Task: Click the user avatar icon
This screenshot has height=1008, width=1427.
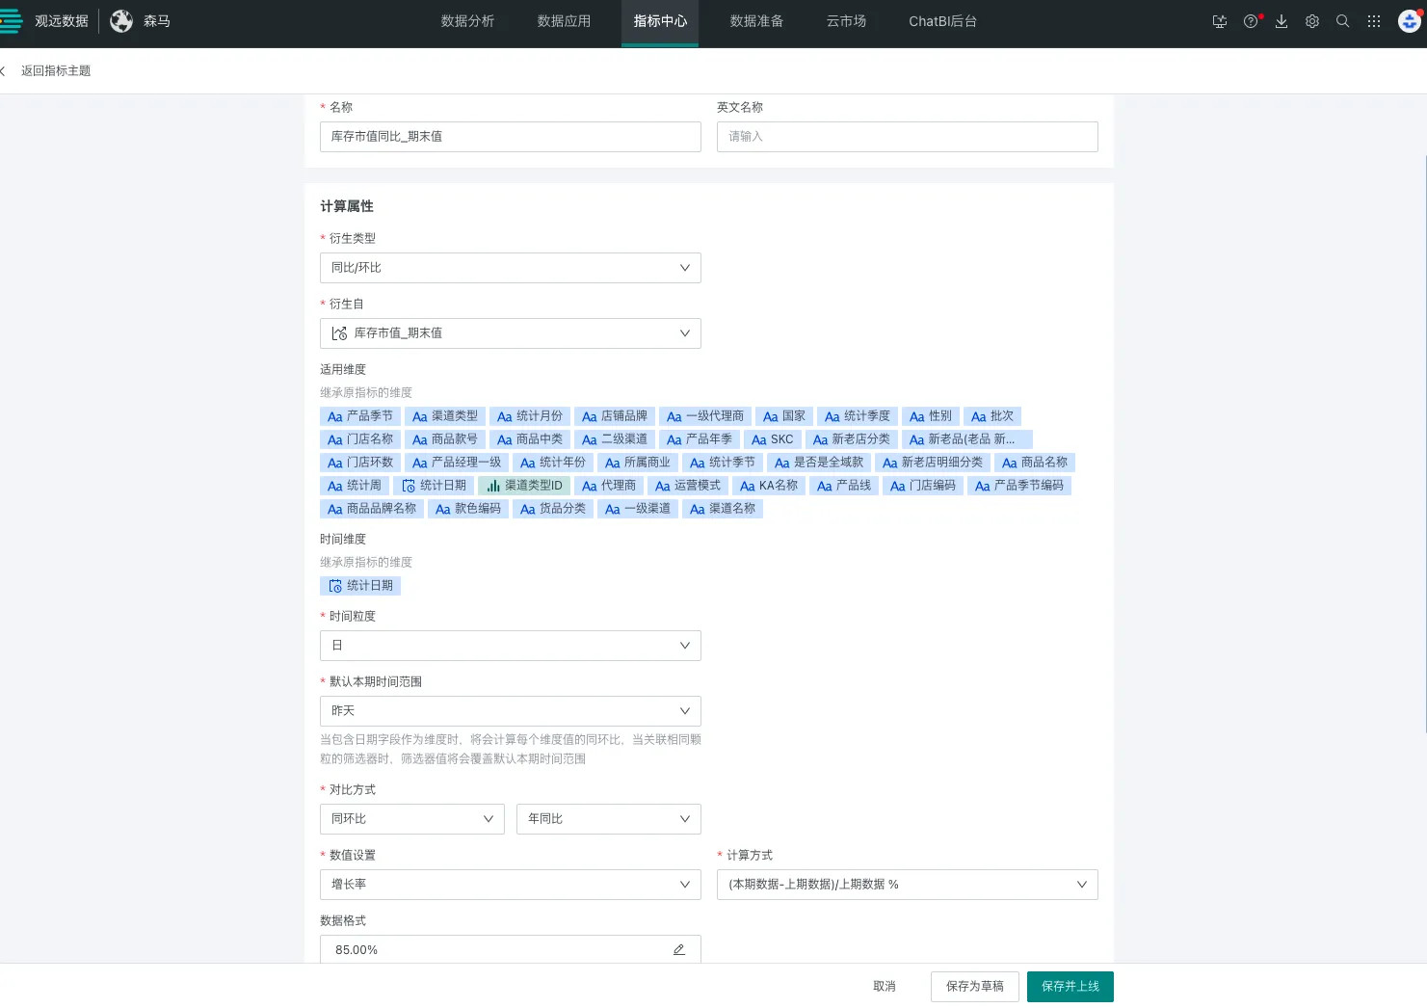Action: (x=1409, y=21)
